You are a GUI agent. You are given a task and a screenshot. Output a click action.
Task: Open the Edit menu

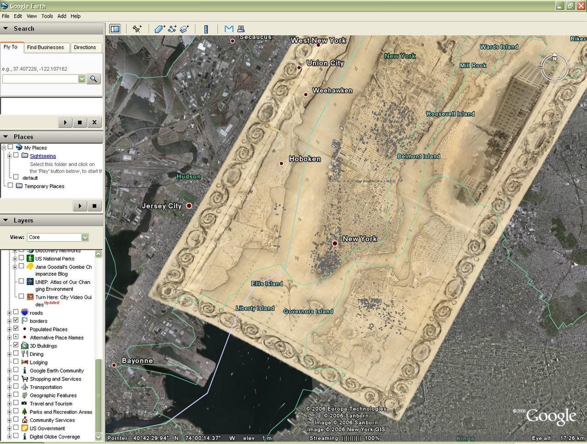pyautogui.click(x=18, y=16)
